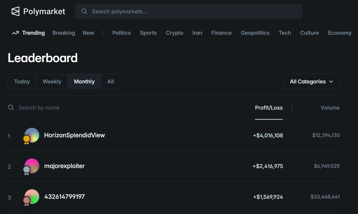Click the All leaderboard filter button
358x214 pixels.
(x=110, y=81)
